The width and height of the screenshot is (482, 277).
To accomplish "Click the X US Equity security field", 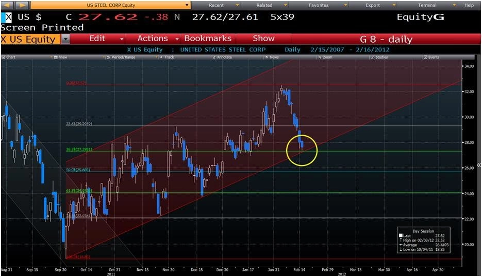I will point(31,39).
